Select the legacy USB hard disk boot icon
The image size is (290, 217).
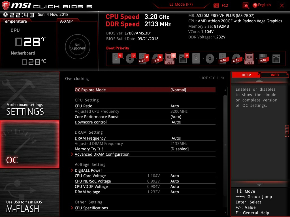[x=223, y=59]
